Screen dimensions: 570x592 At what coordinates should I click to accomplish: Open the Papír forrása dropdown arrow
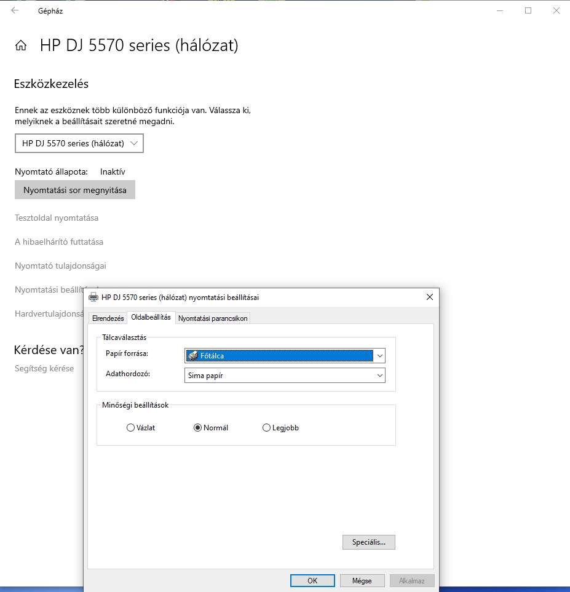379,356
